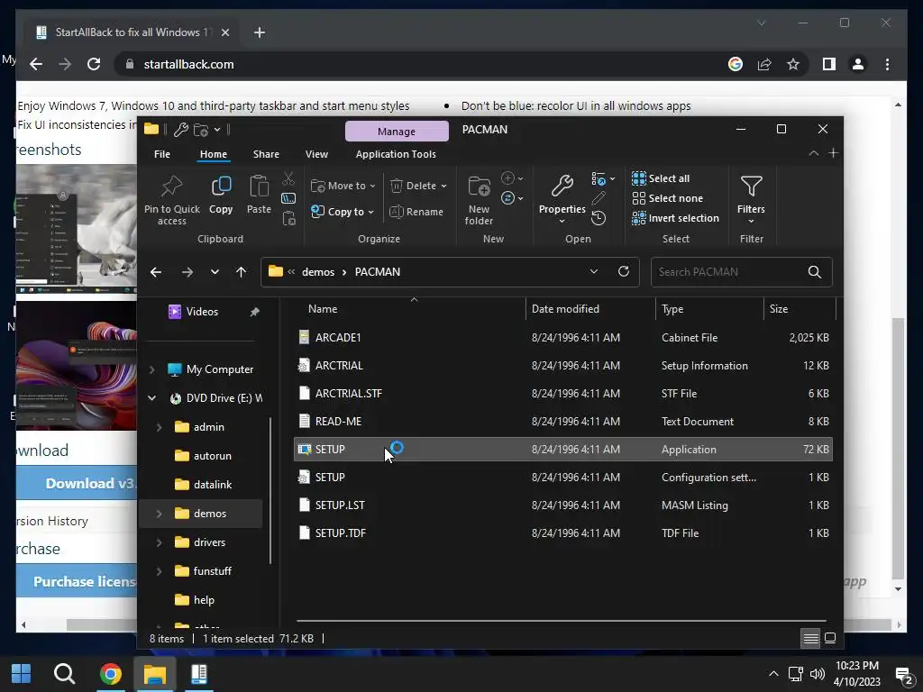Click the Chrome address bar URL
This screenshot has width=923, height=692.
tap(189, 64)
